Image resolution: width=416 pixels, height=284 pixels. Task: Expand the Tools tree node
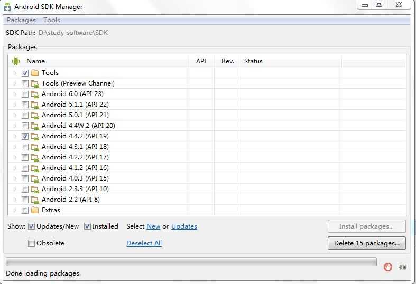tap(15, 73)
